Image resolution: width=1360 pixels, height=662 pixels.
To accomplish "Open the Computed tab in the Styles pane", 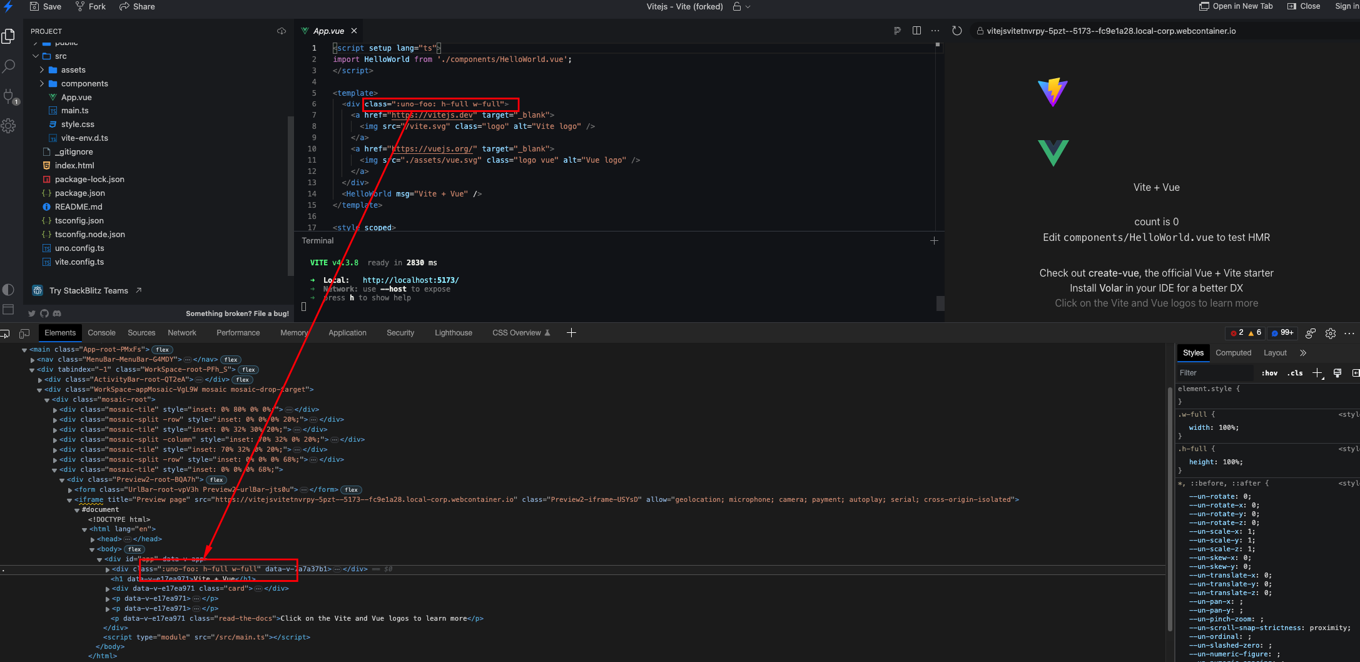I will (1233, 352).
